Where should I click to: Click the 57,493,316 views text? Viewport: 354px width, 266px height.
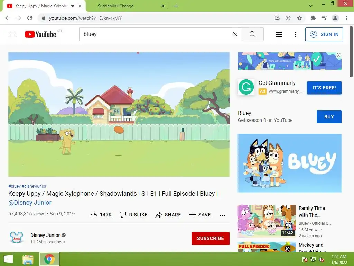coord(27,214)
